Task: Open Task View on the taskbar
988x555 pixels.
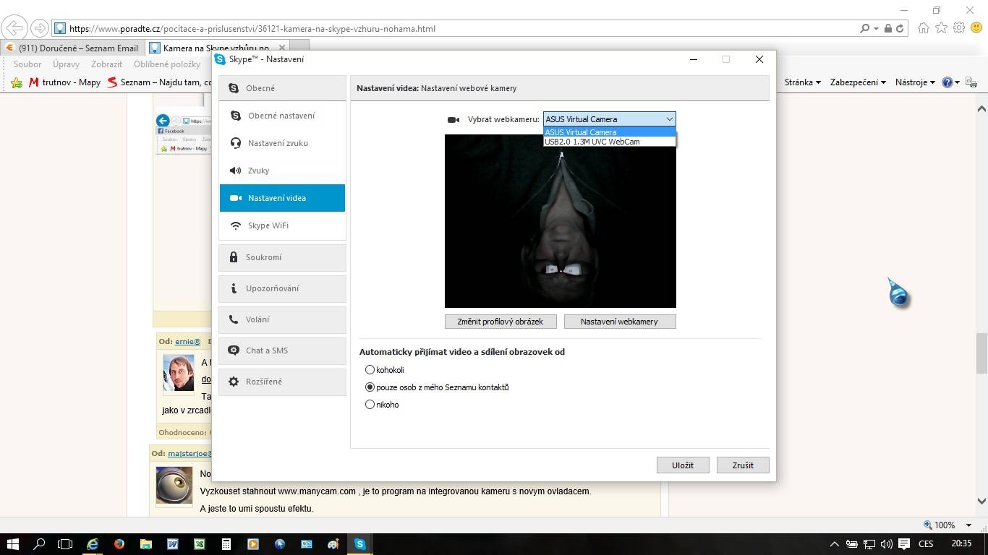Action: (66, 543)
